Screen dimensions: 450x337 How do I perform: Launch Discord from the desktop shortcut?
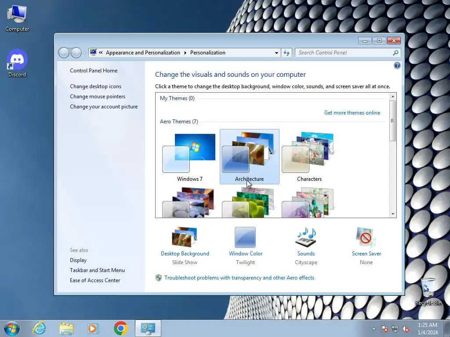tap(17, 63)
